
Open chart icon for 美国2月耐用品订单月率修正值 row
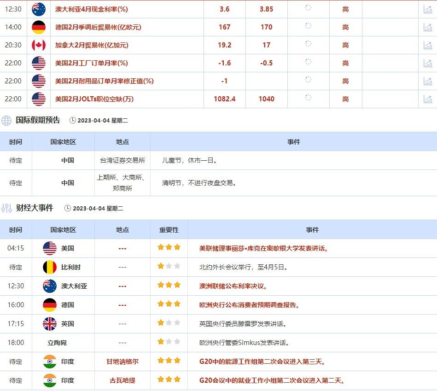[428, 81]
